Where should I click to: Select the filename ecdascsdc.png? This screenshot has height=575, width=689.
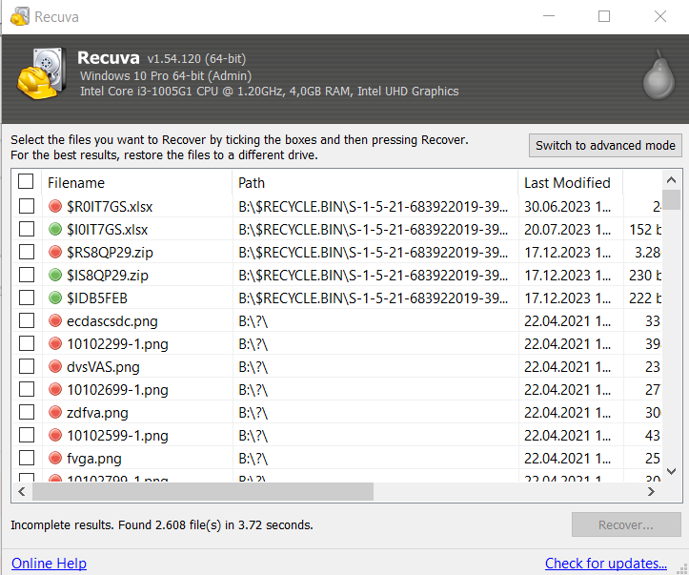(112, 321)
